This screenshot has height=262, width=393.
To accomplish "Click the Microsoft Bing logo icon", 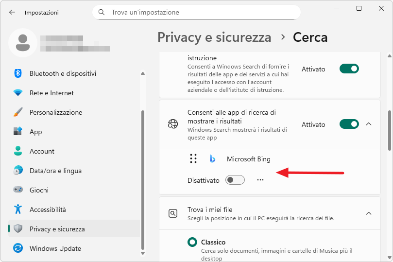I will [x=212, y=158].
